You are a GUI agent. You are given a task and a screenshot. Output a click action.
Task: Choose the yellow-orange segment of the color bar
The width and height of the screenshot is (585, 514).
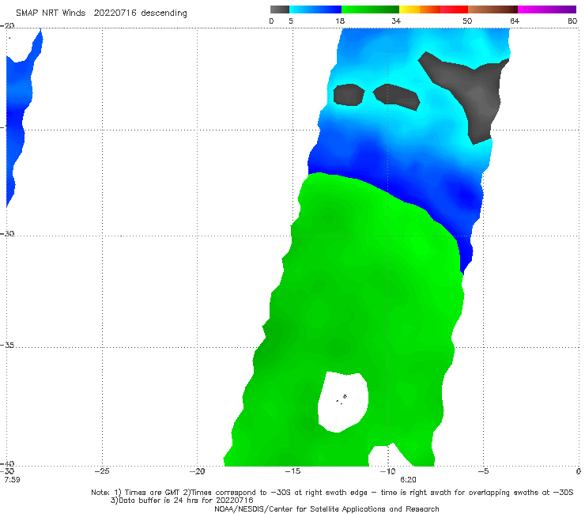pos(420,9)
